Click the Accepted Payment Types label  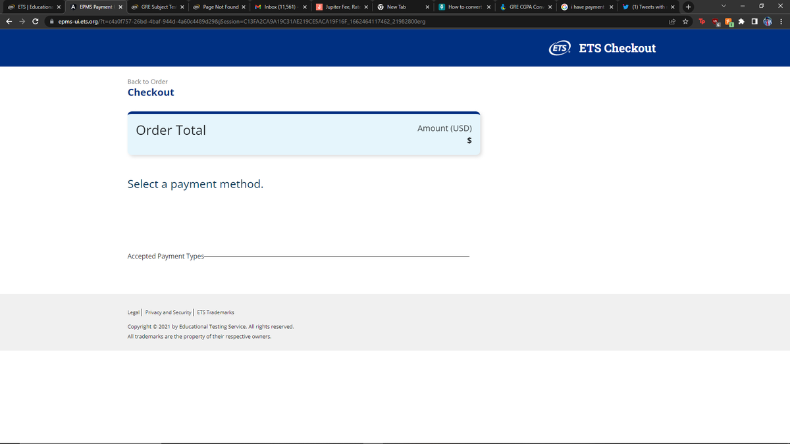[x=166, y=256]
